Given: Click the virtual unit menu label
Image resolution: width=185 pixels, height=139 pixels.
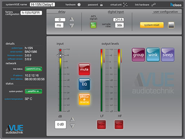Looking at the screenshot, I should coord(116,5).
